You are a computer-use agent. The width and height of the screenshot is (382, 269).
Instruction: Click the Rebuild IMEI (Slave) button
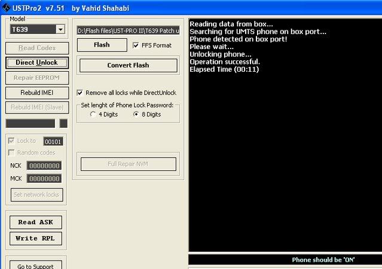coord(37,108)
